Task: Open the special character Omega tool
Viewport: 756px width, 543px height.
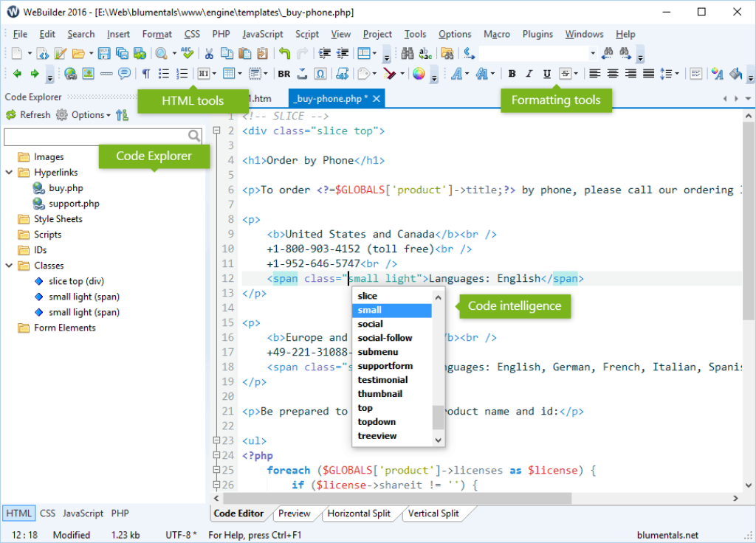Action: (320, 73)
